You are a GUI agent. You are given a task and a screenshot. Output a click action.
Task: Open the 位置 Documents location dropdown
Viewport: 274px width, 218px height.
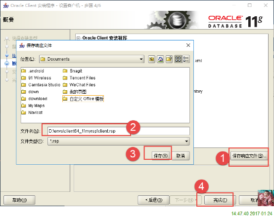[91, 59]
